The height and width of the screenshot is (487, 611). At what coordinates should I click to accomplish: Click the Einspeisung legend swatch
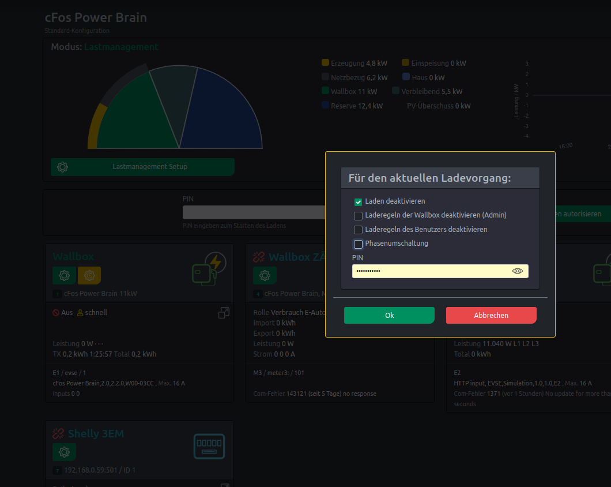click(x=406, y=62)
